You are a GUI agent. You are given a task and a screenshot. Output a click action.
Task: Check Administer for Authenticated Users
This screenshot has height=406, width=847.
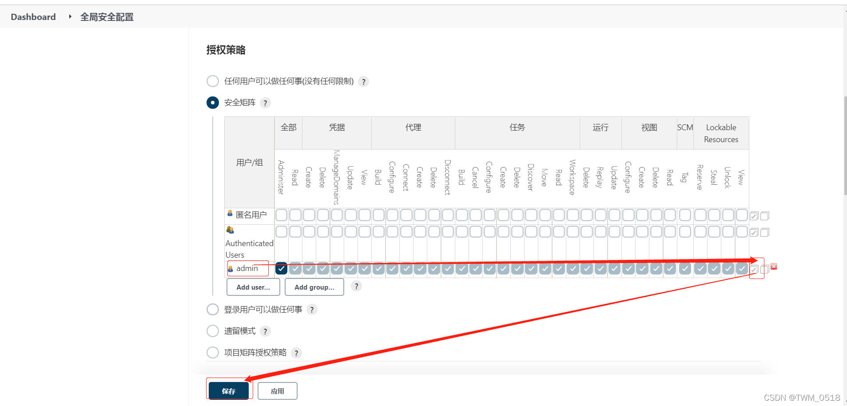click(281, 231)
